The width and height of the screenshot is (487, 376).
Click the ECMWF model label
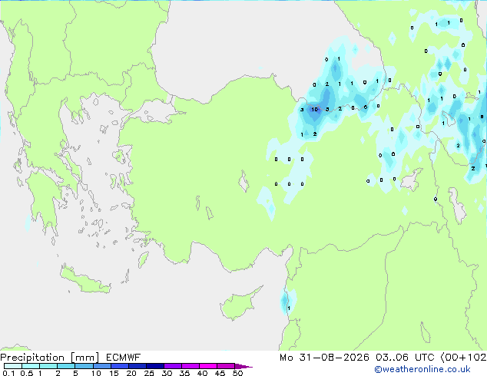point(124,358)
